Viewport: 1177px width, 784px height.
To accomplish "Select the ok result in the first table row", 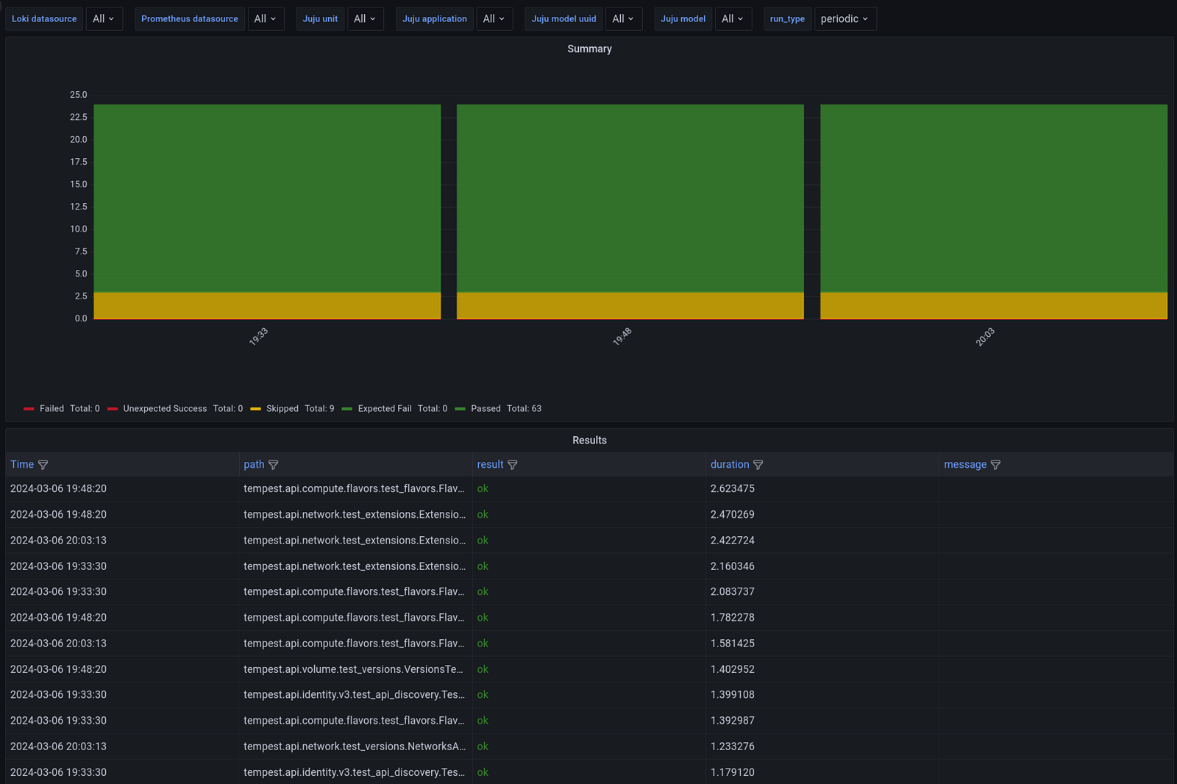I will pyautogui.click(x=483, y=488).
